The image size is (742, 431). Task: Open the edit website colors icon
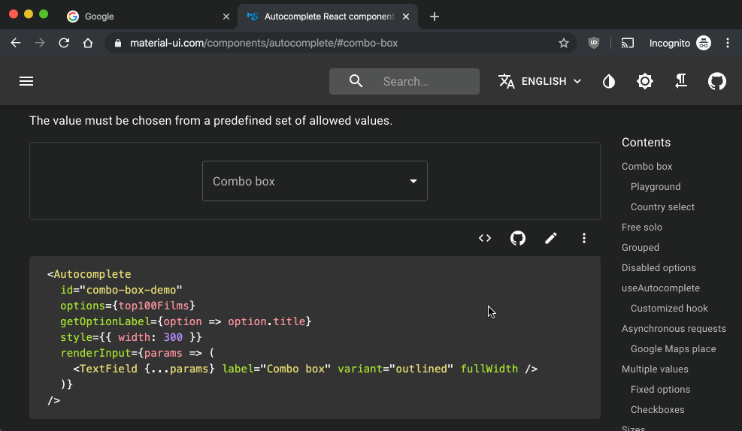pyautogui.click(x=608, y=81)
